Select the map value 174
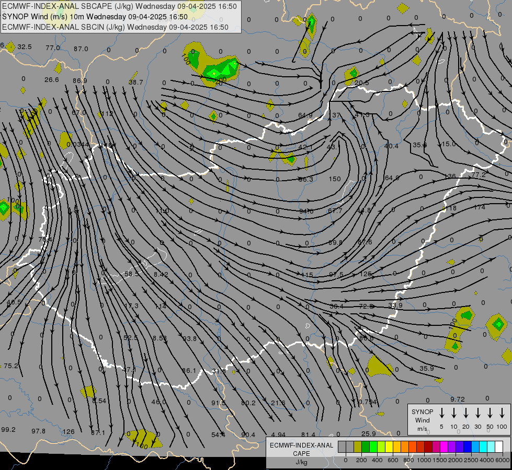 (x=480, y=207)
